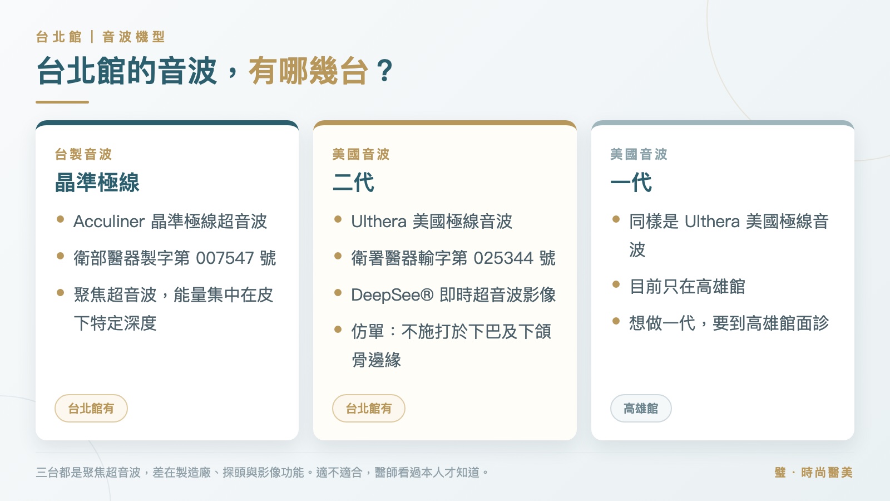Select the card title 二代
Screen dimensions: 890x501
(353, 183)
